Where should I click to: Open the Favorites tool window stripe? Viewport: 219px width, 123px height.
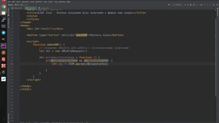(8, 118)
